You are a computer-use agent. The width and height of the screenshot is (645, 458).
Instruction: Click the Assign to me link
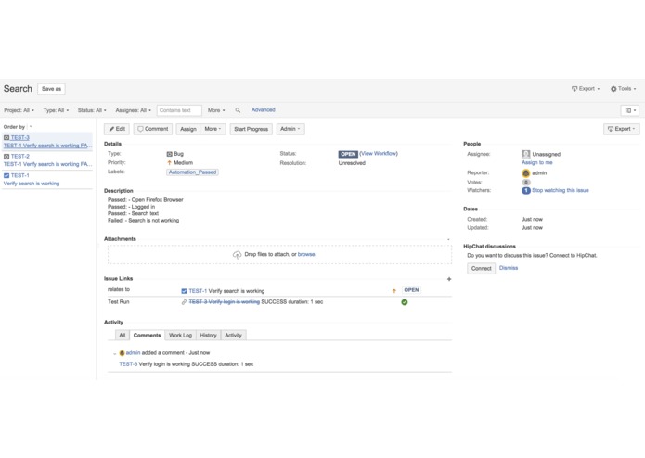tap(537, 162)
